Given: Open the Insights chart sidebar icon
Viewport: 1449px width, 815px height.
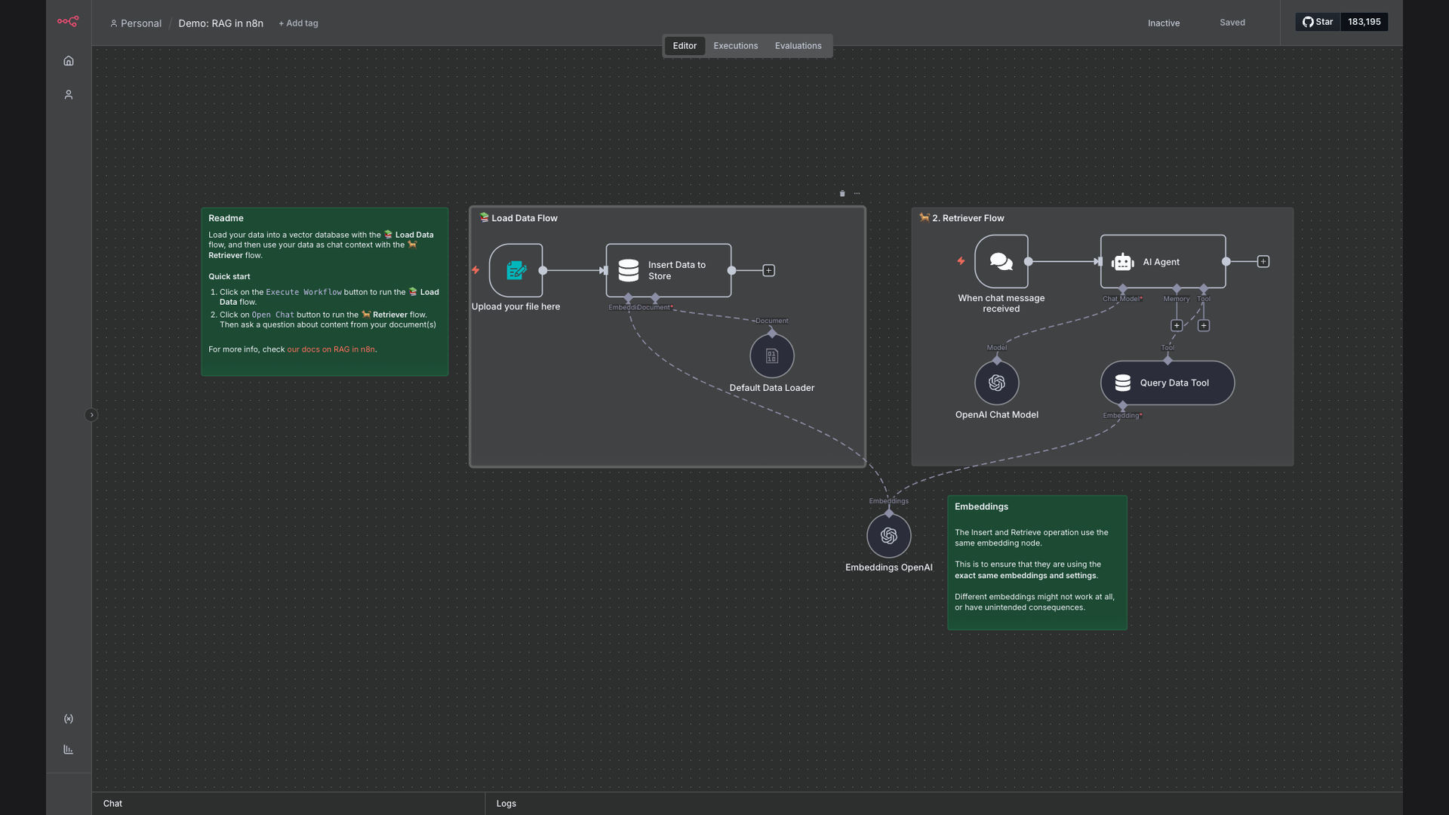Looking at the screenshot, I should 69,749.
